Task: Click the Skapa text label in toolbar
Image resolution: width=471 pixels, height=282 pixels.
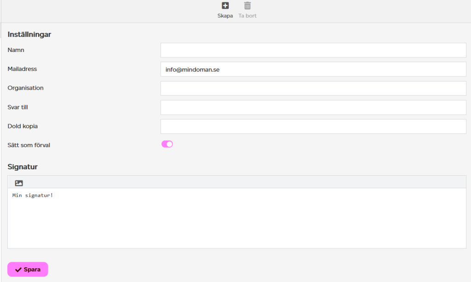Action: (x=225, y=16)
